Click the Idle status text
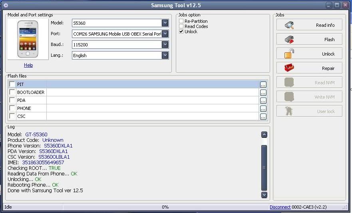352x213 pixels. (8, 207)
